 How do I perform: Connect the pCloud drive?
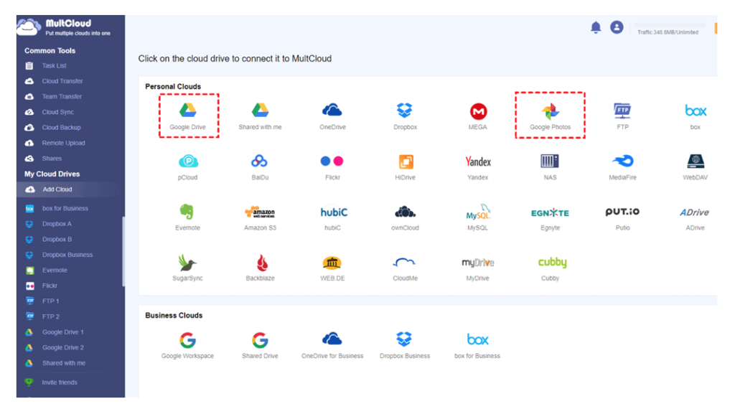[x=188, y=166]
